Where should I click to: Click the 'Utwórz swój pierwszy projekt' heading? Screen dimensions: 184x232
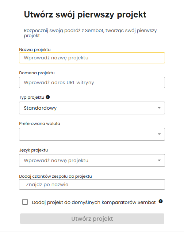[85, 15]
